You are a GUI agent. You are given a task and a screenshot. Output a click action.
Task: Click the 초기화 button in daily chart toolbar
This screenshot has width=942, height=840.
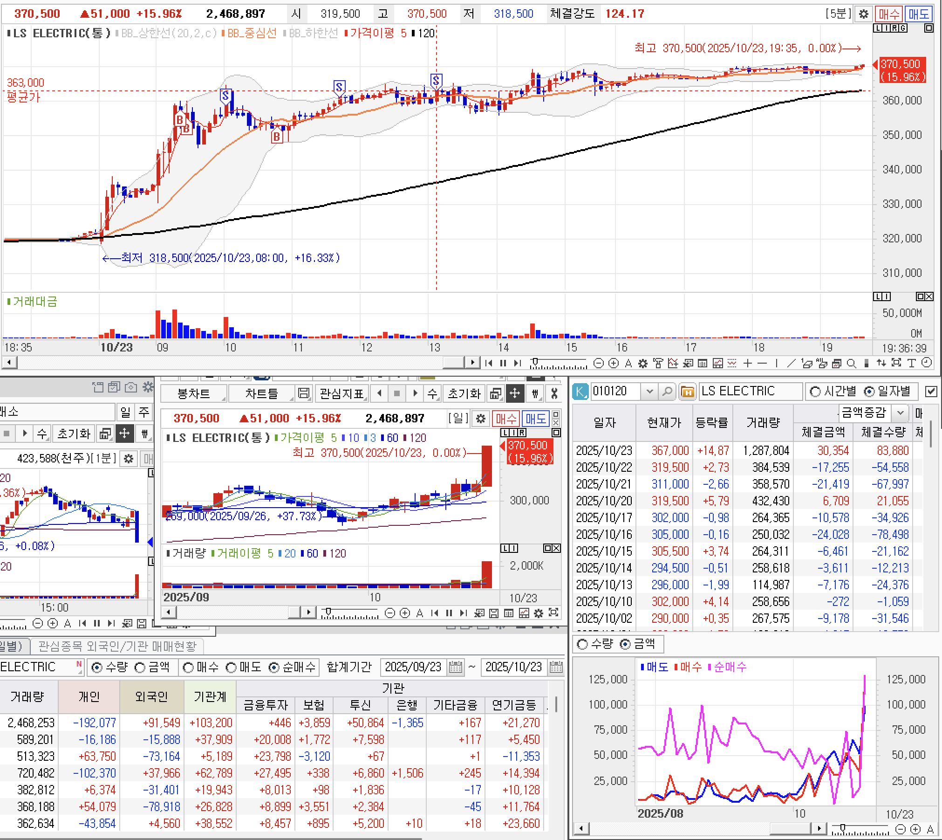[464, 394]
